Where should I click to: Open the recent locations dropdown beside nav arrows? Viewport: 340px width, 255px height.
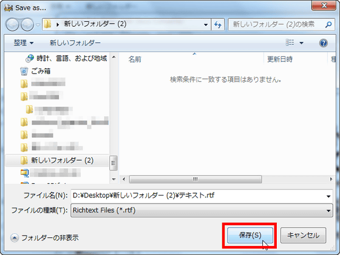point(38,25)
